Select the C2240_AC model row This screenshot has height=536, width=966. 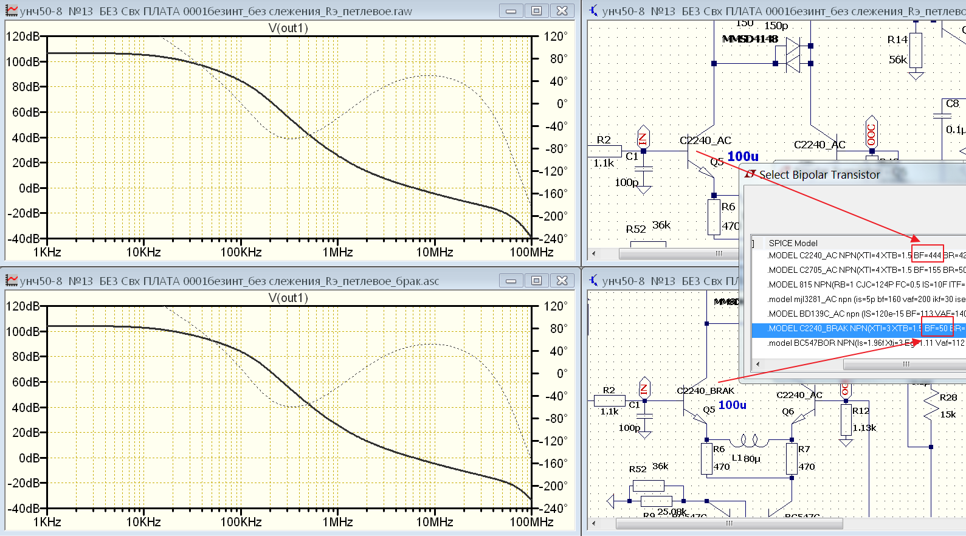[858, 255]
